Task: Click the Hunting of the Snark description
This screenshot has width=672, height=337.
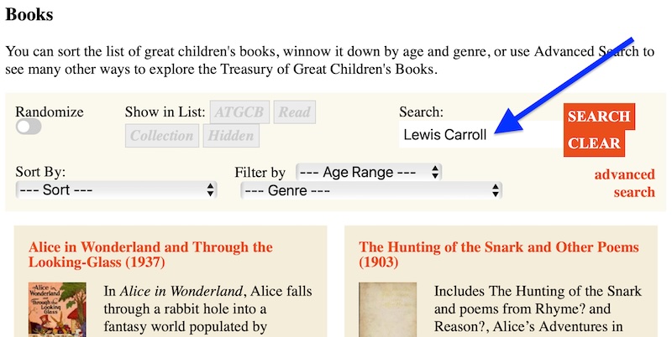Action: click(538, 309)
